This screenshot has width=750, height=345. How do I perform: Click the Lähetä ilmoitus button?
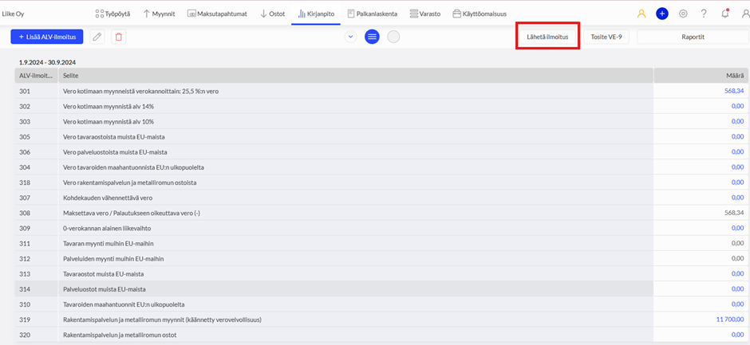[547, 37]
